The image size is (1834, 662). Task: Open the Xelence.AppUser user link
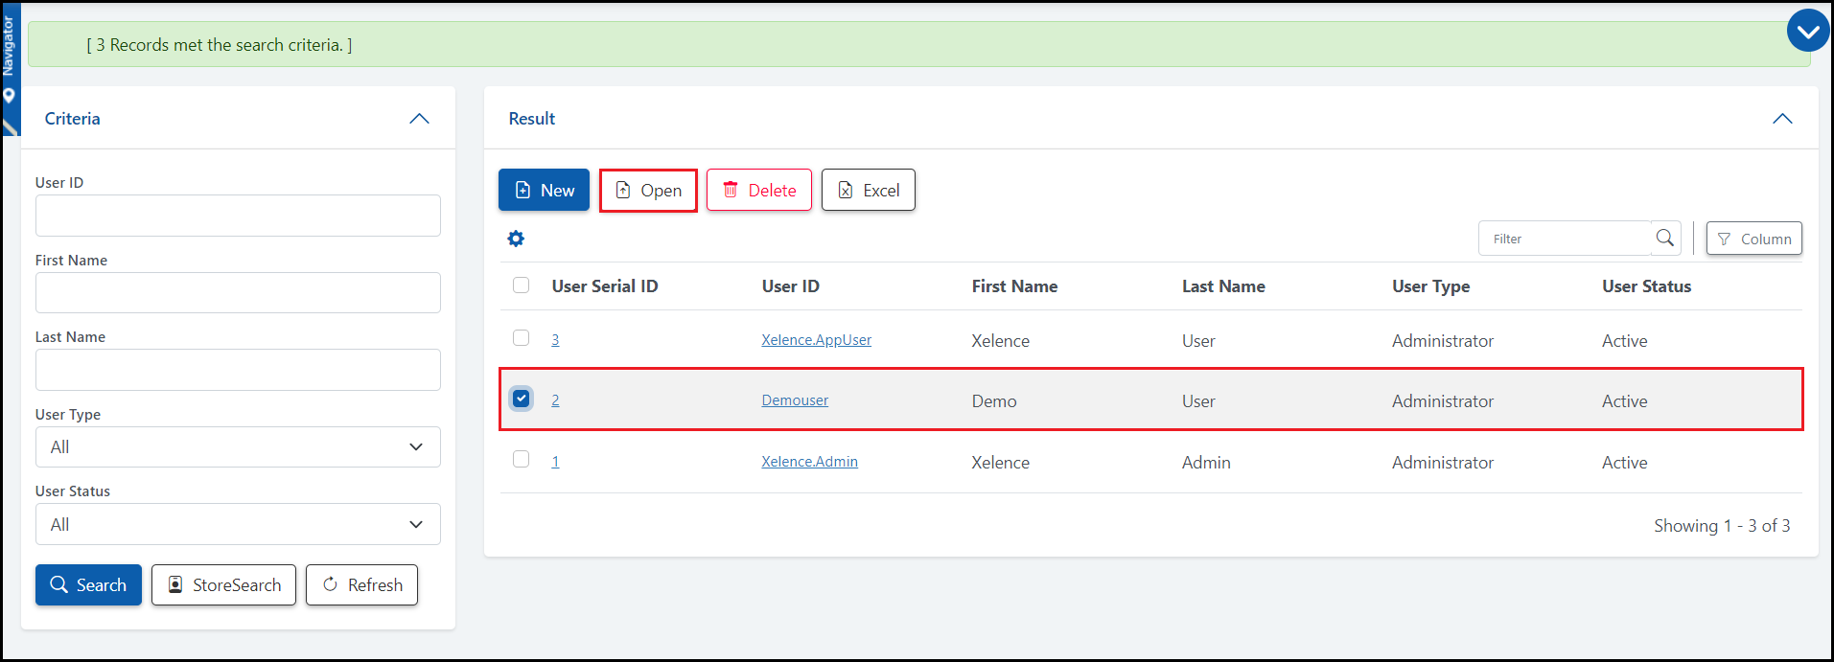[x=816, y=340]
